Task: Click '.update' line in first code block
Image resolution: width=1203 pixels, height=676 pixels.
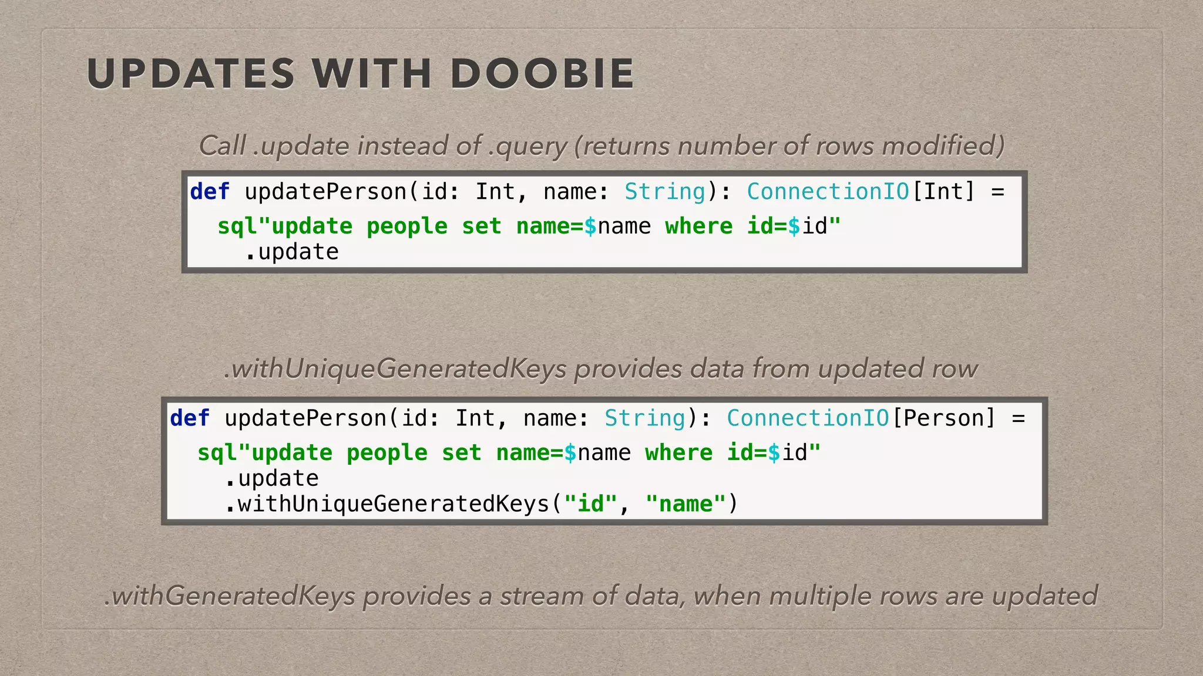Action: point(292,252)
